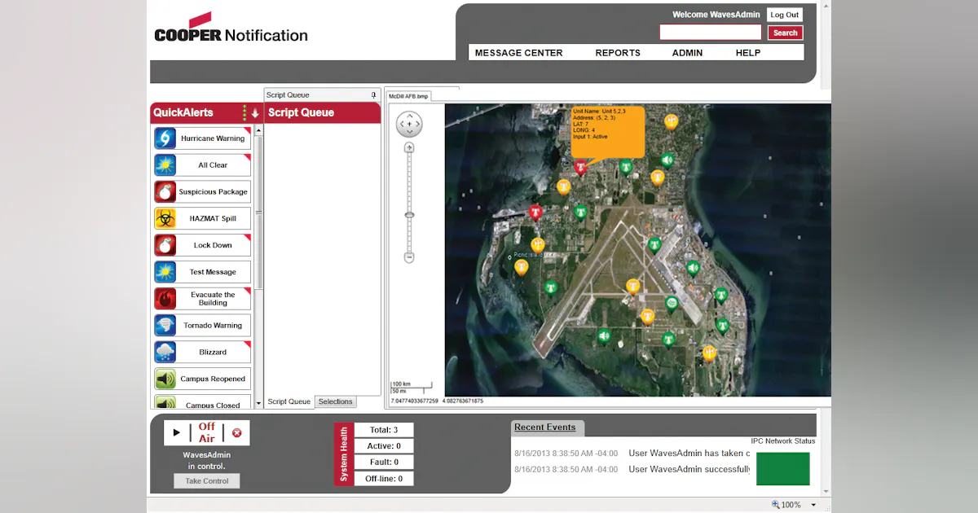Click the green dotted grip in QuickAlerts header
Viewport: 978px width, 513px height.
pos(244,113)
